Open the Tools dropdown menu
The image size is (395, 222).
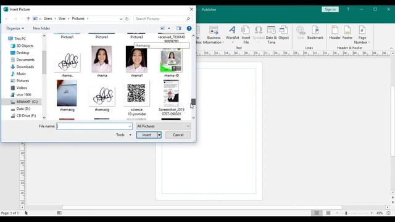(123, 135)
